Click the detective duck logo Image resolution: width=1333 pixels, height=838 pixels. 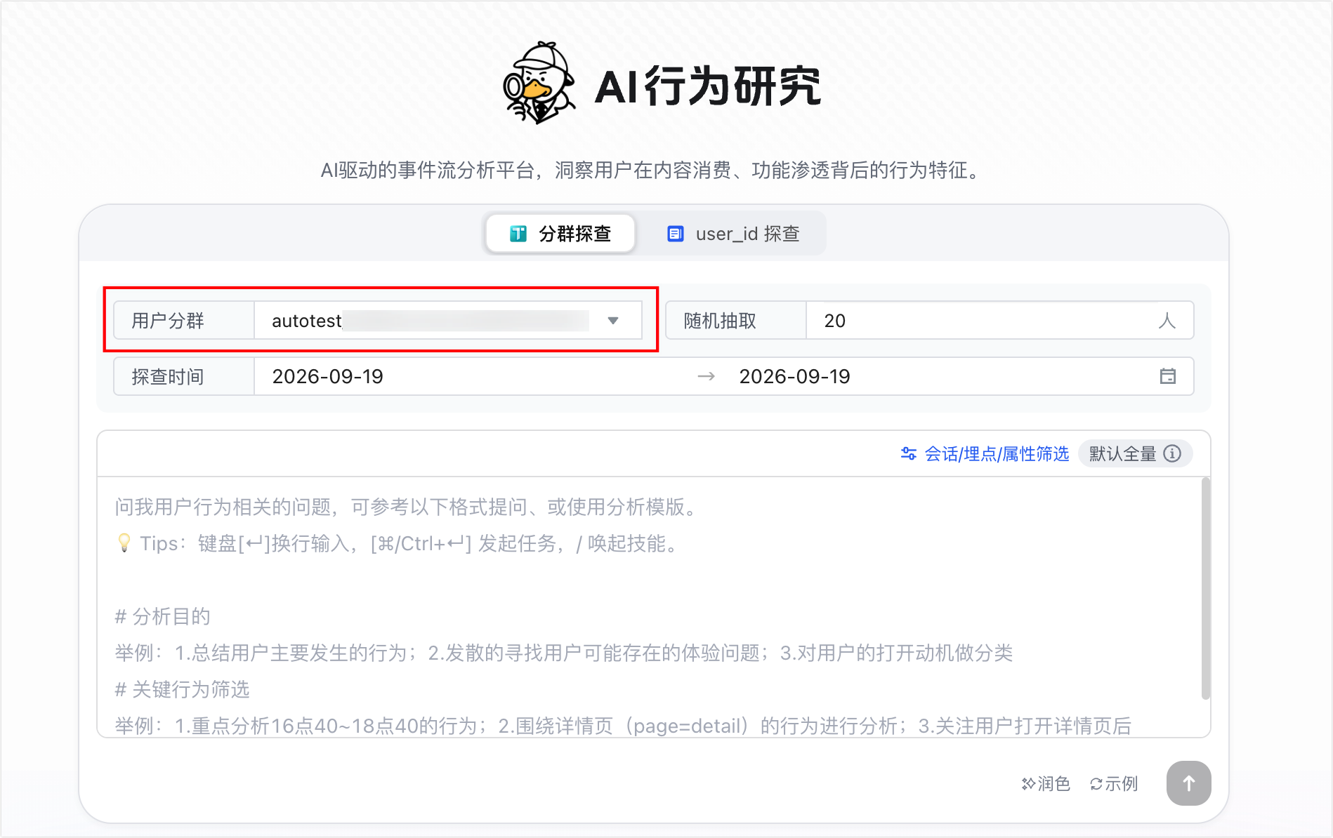coord(539,83)
